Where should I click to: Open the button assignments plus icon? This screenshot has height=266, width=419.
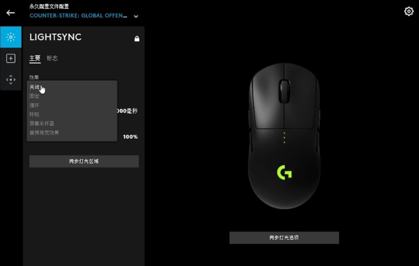point(11,59)
